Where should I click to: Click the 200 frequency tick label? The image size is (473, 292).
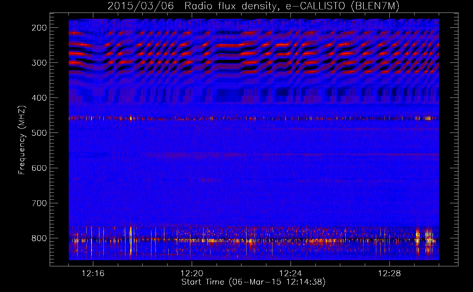click(39, 28)
